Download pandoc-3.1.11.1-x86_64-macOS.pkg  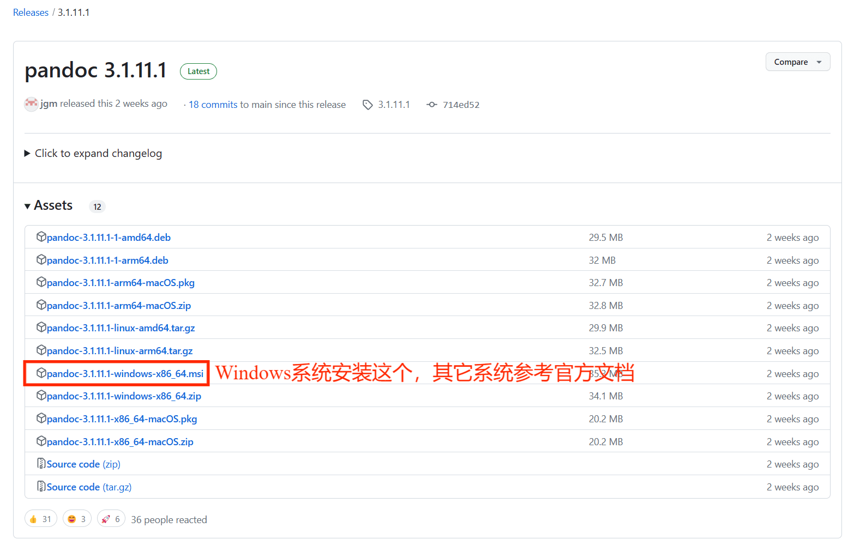(122, 419)
